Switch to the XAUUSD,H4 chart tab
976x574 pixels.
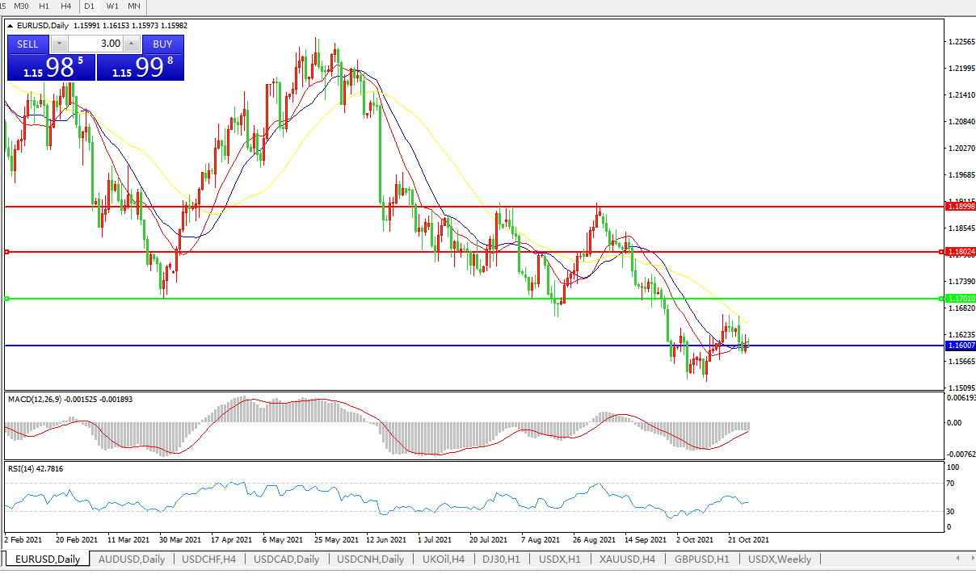click(627, 559)
